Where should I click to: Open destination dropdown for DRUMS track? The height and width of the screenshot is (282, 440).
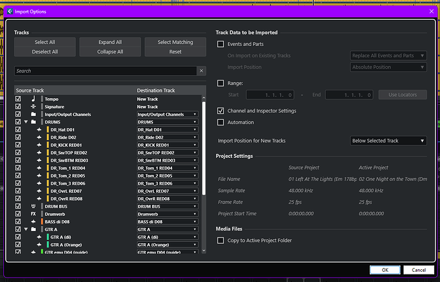tap(168, 122)
